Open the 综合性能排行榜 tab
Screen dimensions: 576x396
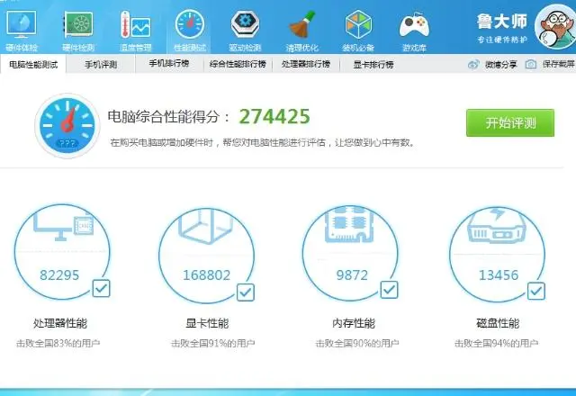pyautogui.click(x=238, y=64)
